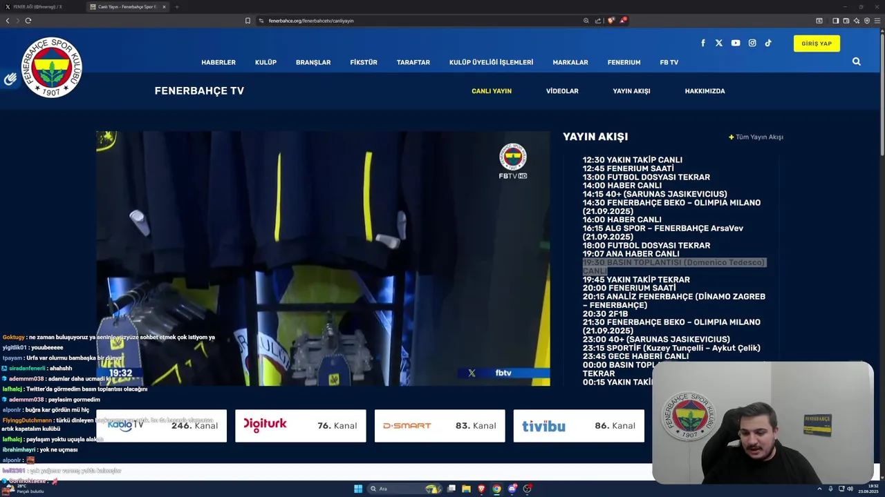Click the browser back arrow
The width and height of the screenshot is (885, 497).
(8, 21)
